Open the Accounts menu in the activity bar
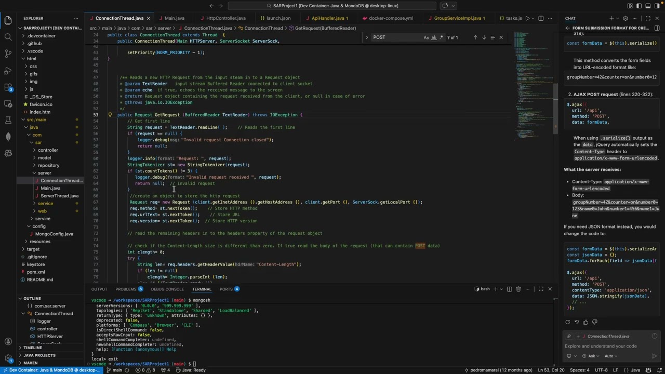The image size is (665, 374). 8,341
